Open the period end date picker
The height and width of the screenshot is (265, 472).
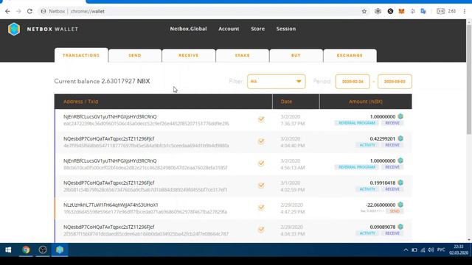point(395,82)
